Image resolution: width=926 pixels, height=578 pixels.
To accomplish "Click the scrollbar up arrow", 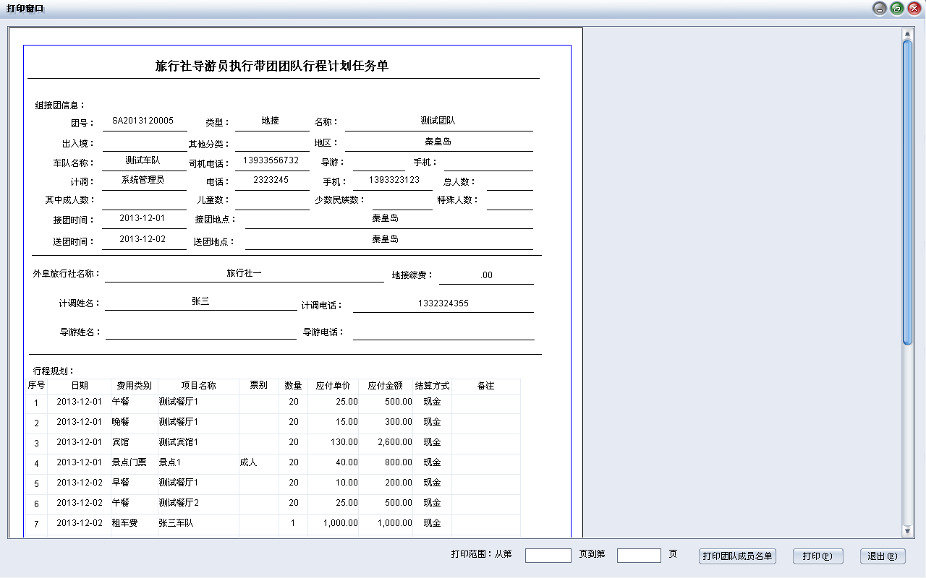I will click(x=908, y=34).
